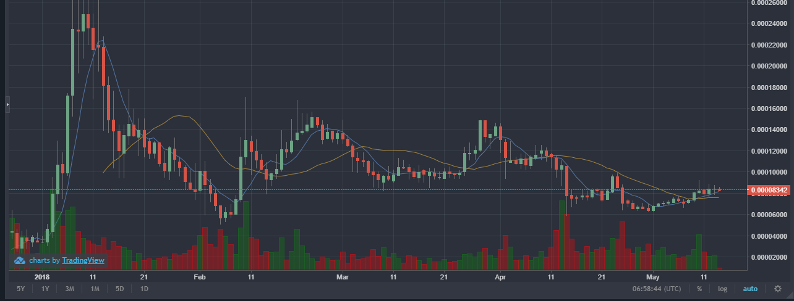
Task: Click price axis label 0.00022000
Action: 768,44
